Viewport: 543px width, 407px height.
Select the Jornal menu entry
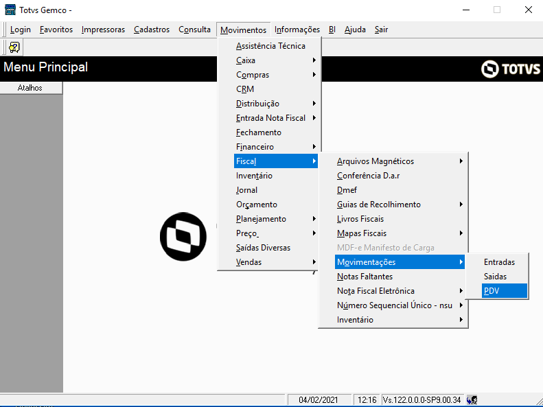tap(276, 190)
